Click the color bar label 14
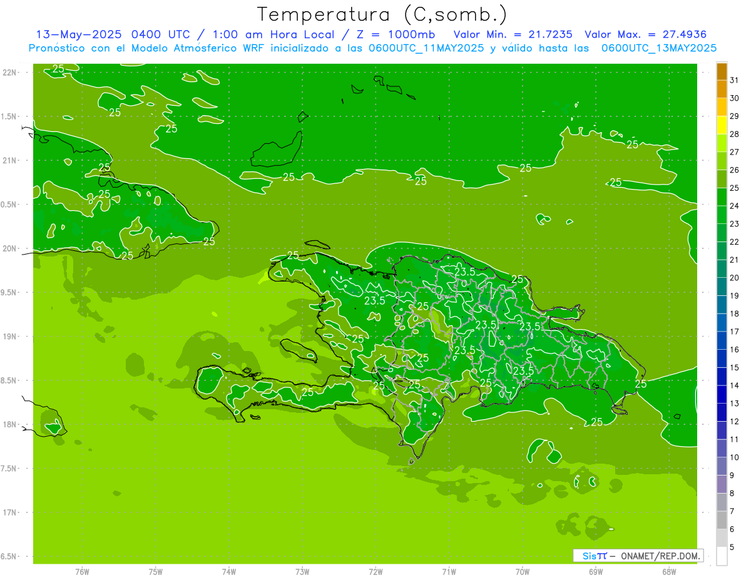Viewport: 751px width, 580px height. click(734, 385)
